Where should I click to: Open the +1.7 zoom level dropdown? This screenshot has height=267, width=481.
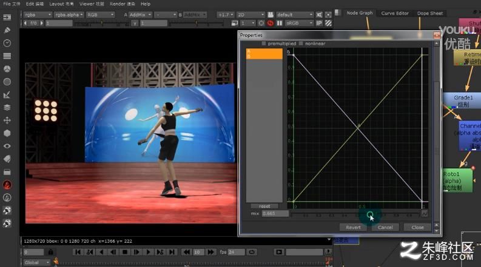(226, 15)
